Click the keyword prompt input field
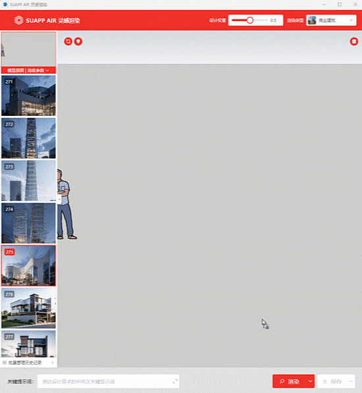The image size is (362, 393). pos(108,381)
